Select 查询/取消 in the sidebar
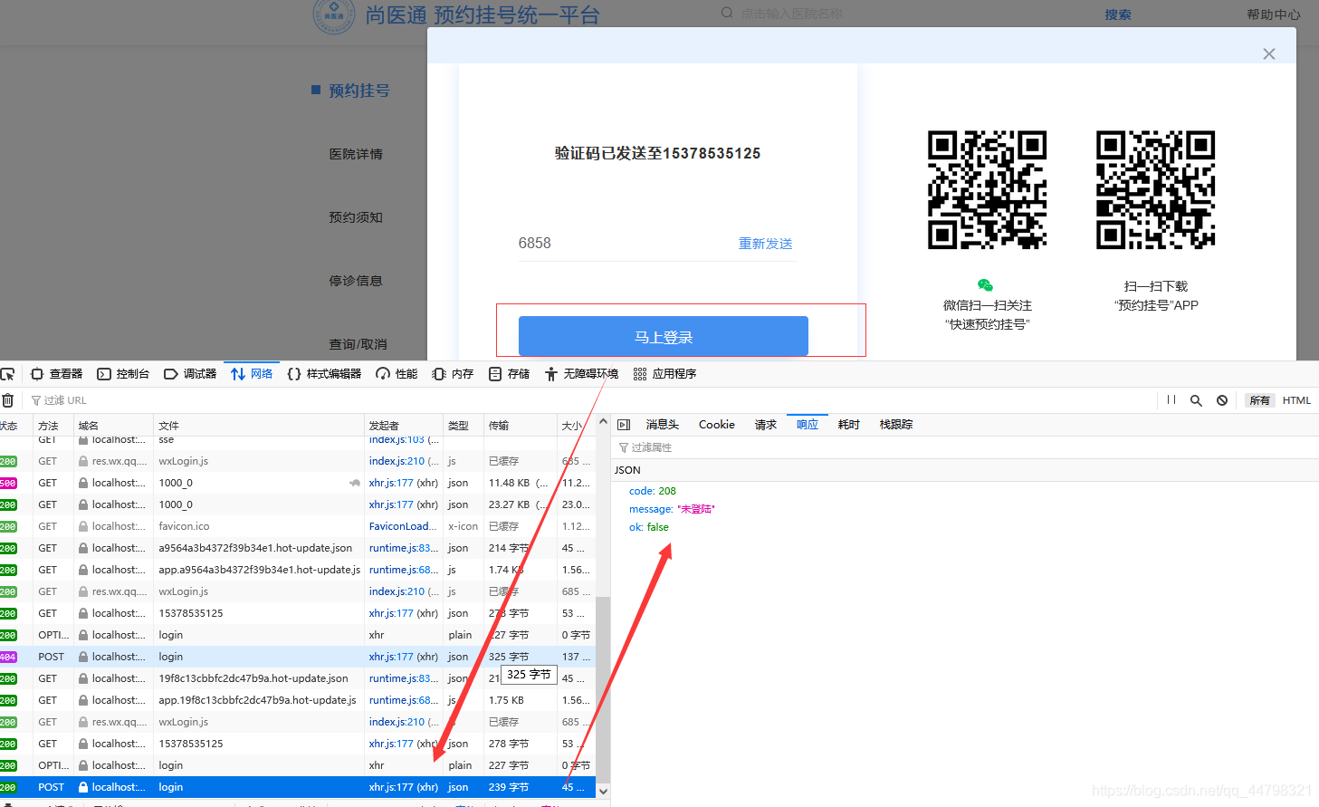Image resolution: width=1319 pixels, height=807 pixels. coord(358,344)
